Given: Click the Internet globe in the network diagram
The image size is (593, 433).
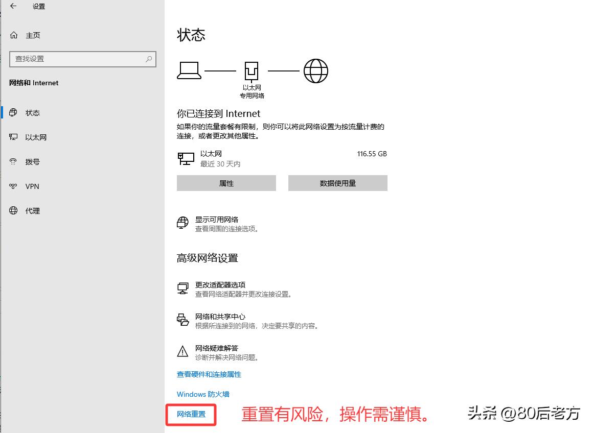Looking at the screenshot, I should pyautogui.click(x=316, y=70).
